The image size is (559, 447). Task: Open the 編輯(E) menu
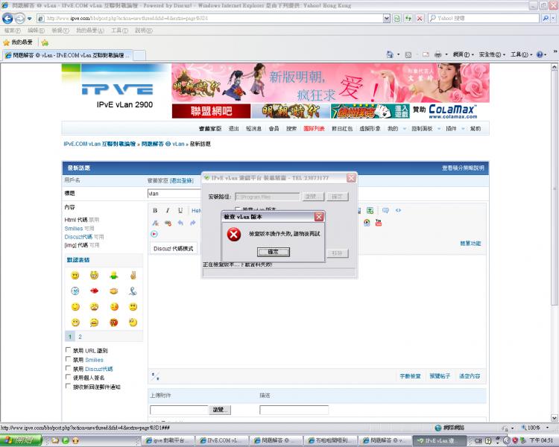point(36,31)
